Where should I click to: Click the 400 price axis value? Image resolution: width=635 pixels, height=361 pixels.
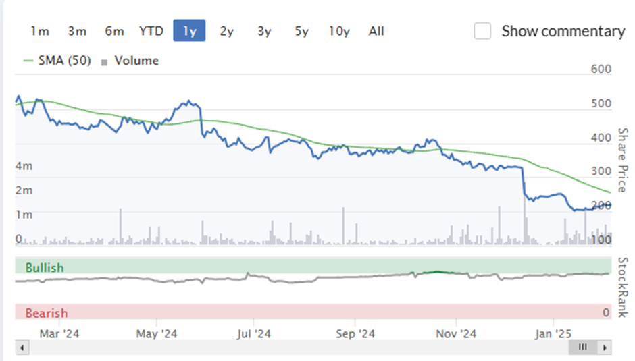click(601, 138)
